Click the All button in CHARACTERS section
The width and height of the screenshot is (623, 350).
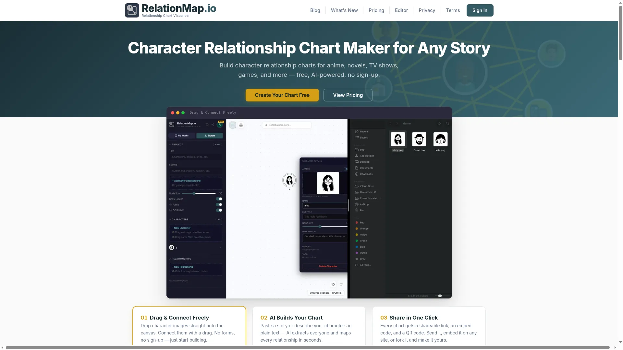coord(219,219)
